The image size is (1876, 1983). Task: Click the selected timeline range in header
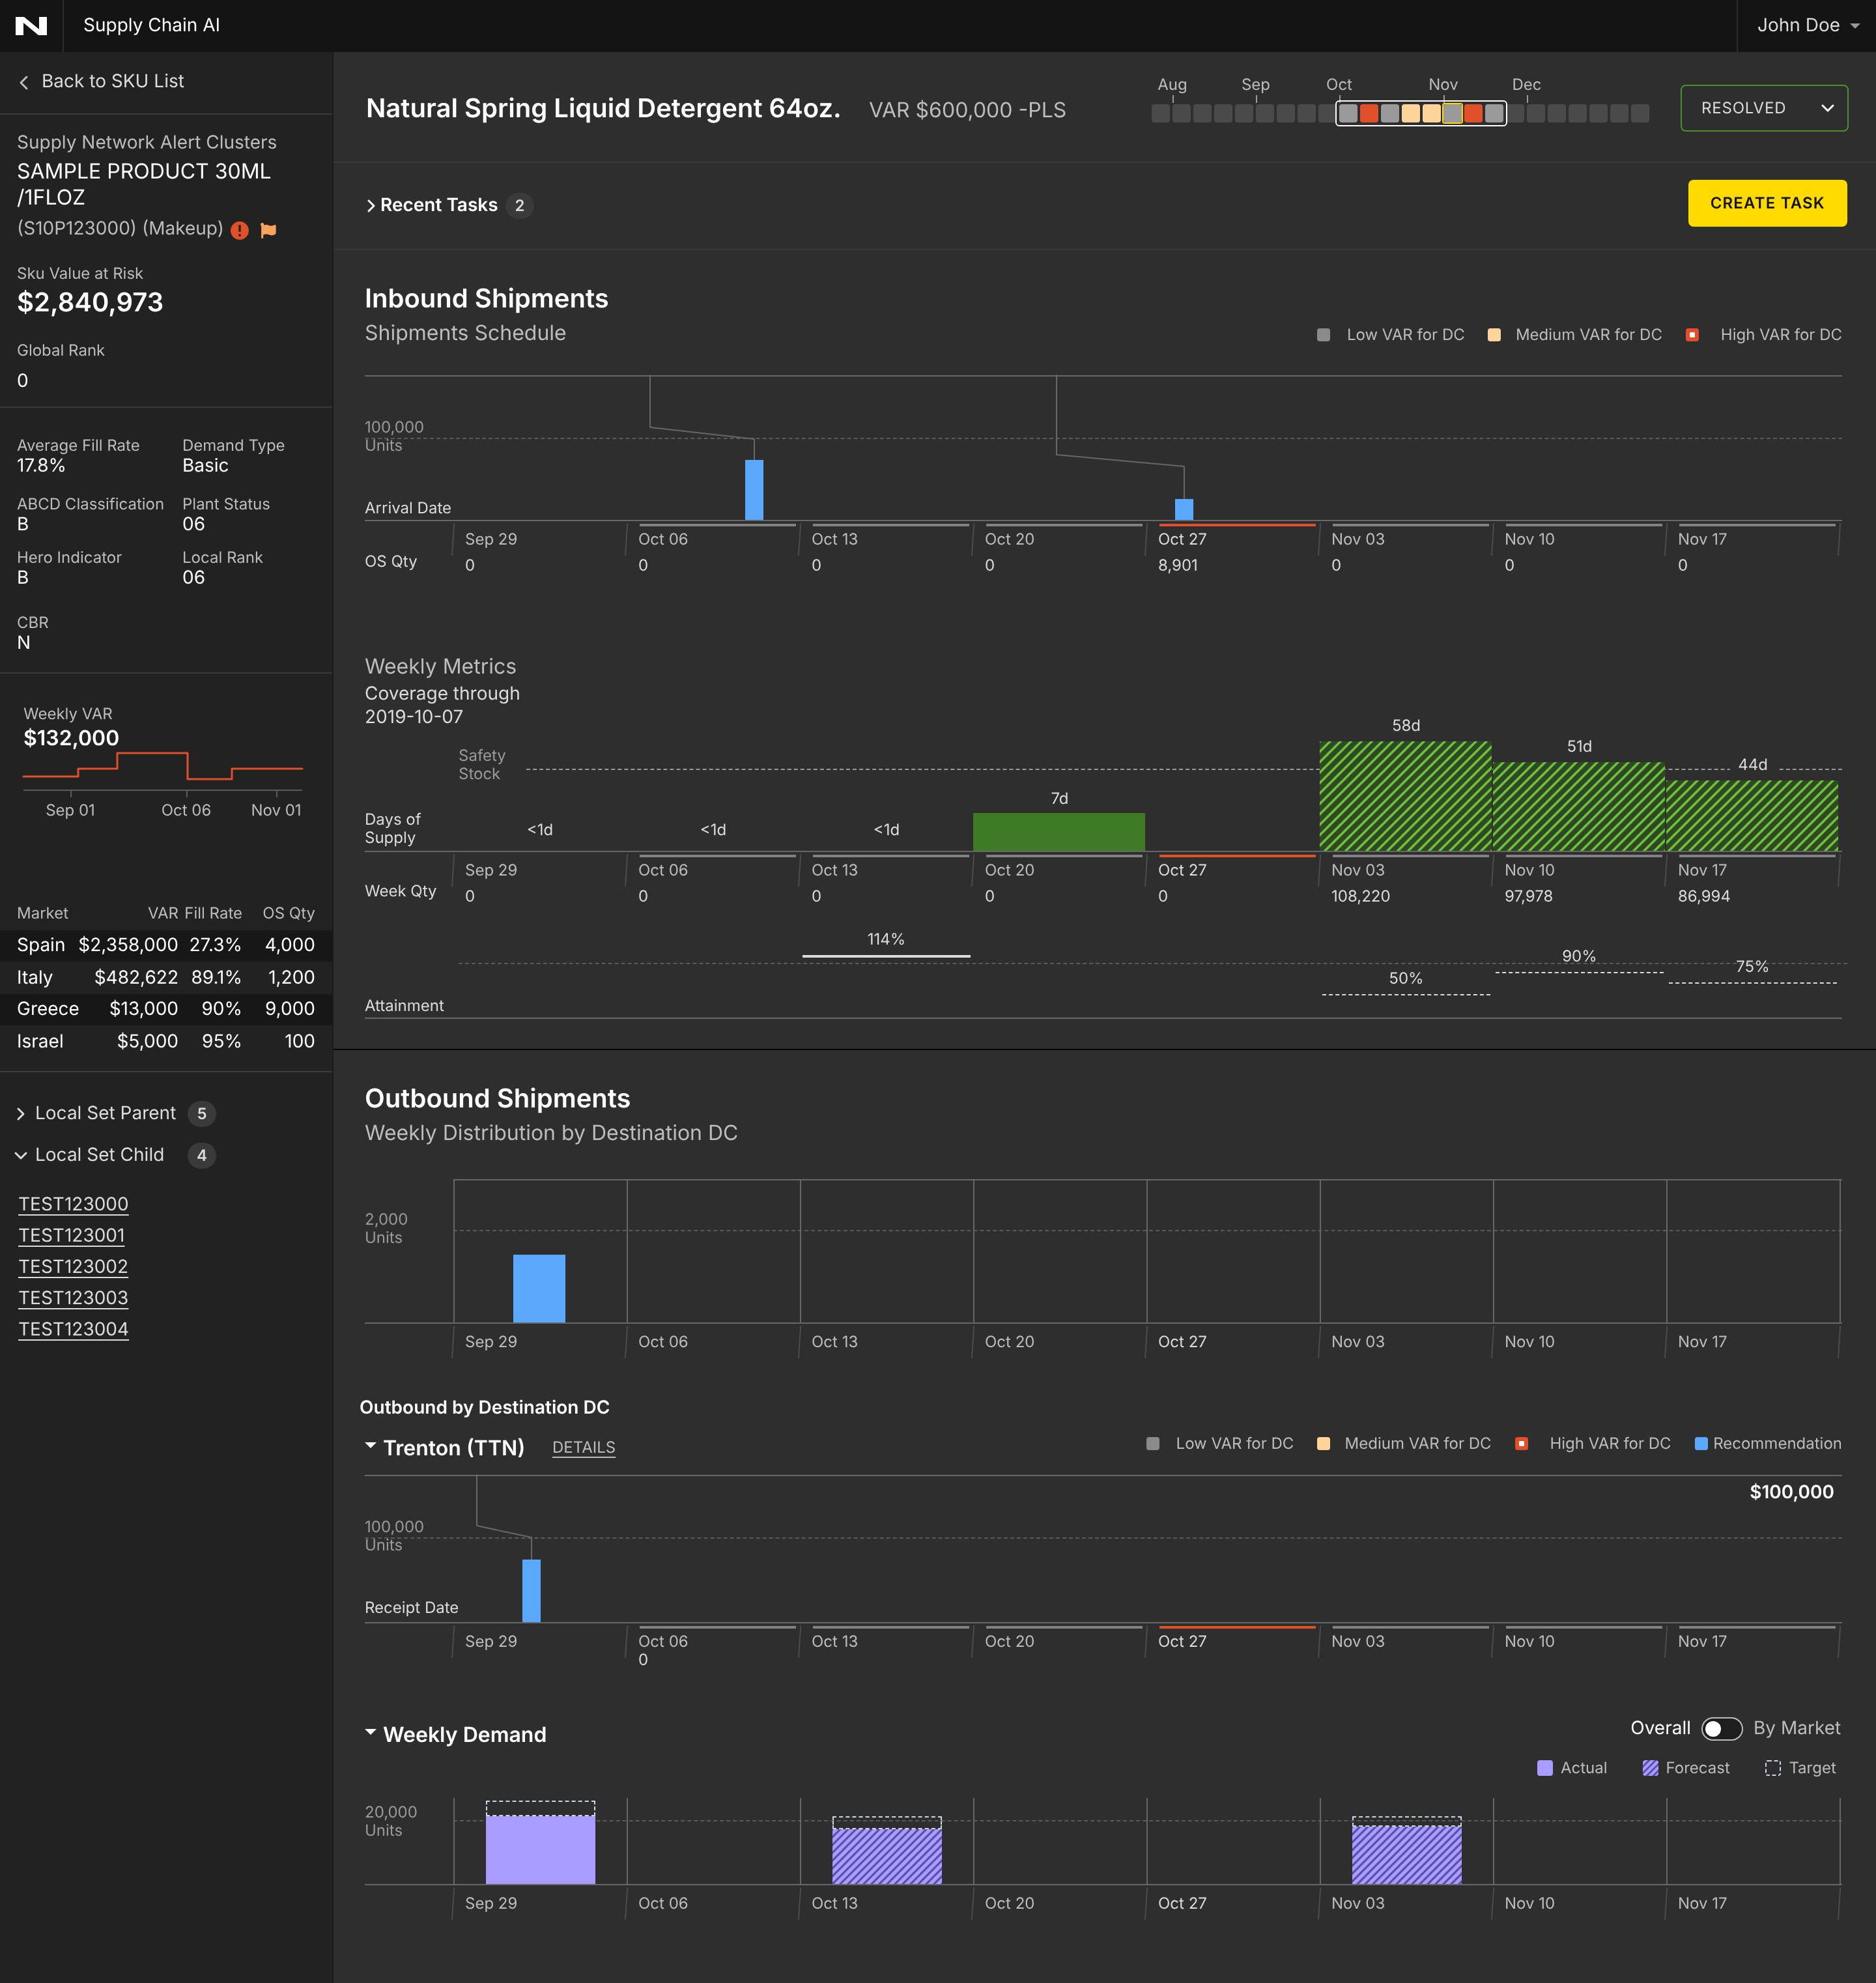(x=1421, y=113)
